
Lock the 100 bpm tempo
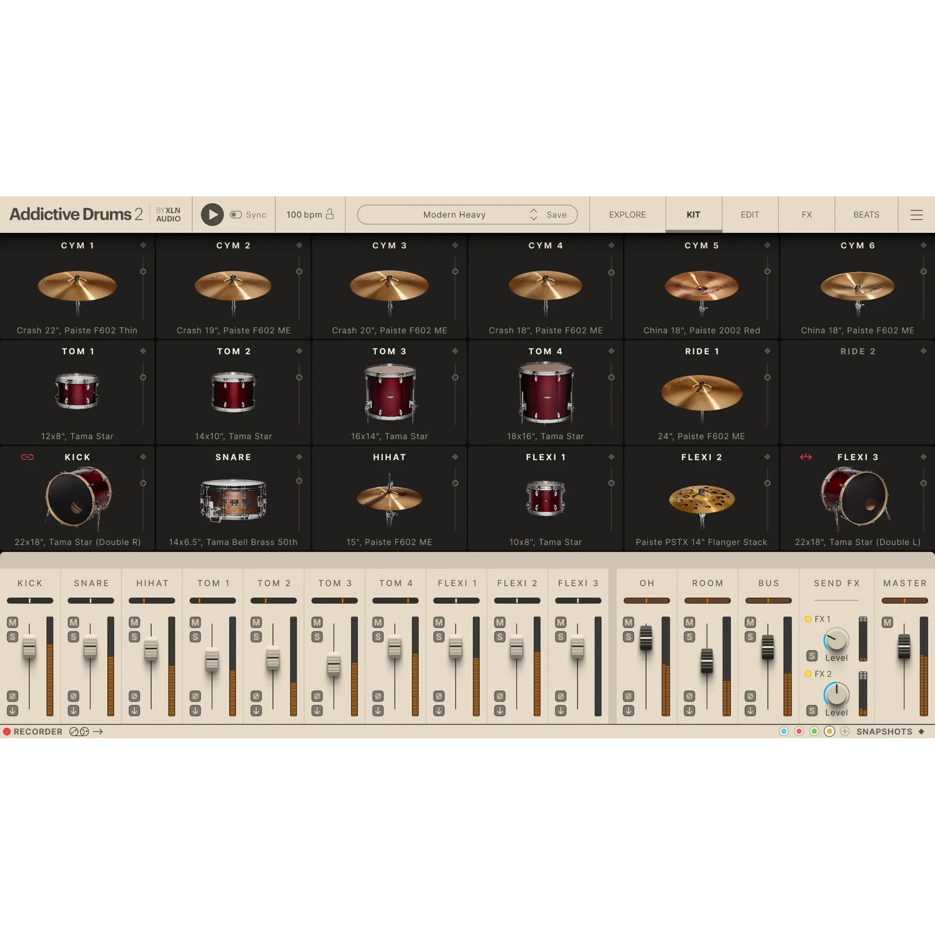(x=330, y=214)
